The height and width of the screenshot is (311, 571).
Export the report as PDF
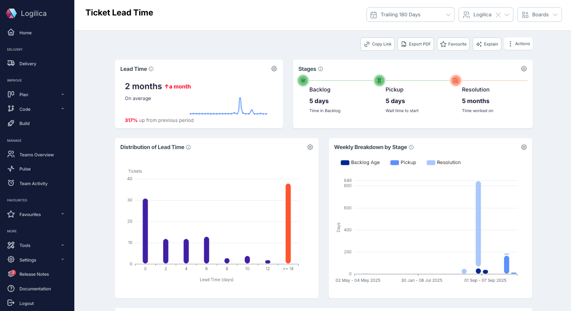[415, 43]
